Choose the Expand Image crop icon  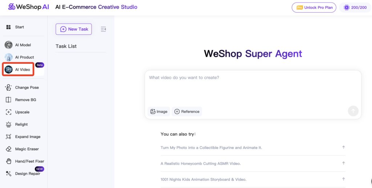(x=8, y=137)
